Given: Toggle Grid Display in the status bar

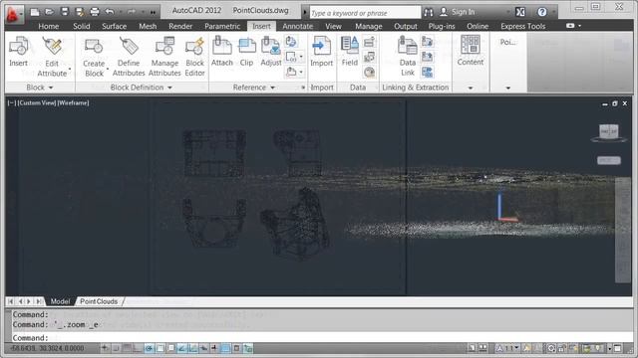Looking at the screenshot, I should tap(127, 348).
